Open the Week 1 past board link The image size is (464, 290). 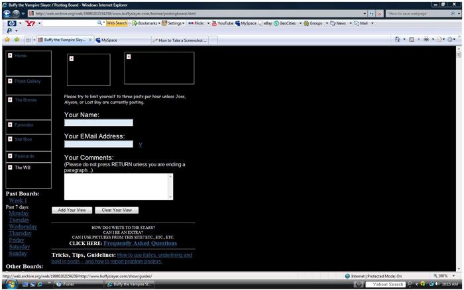(18, 201)
